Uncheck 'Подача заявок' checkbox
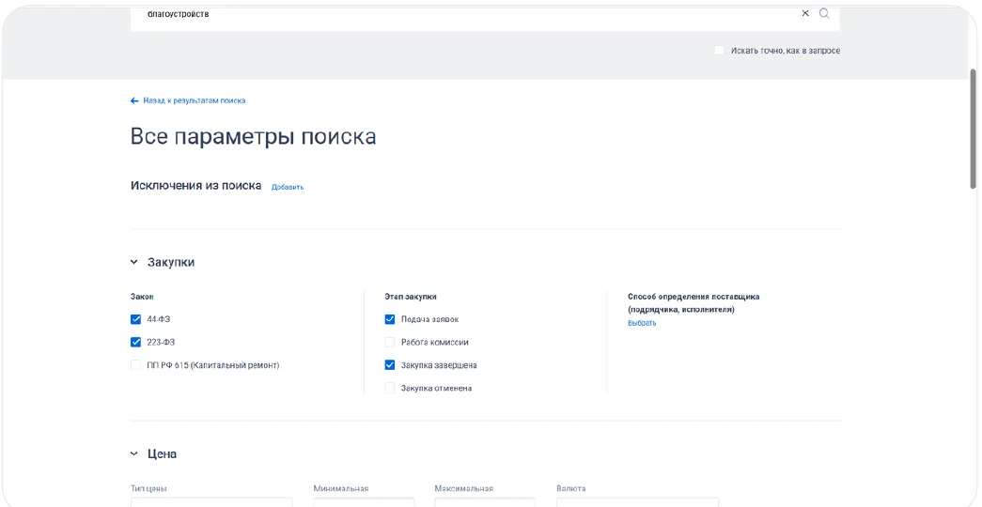 (390, 319)
